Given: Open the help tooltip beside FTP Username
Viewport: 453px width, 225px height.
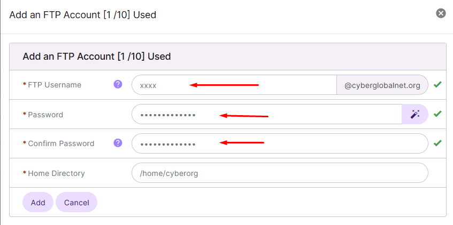Looking at the screenshot, I should pyautogui.click(x=118, y=84).
